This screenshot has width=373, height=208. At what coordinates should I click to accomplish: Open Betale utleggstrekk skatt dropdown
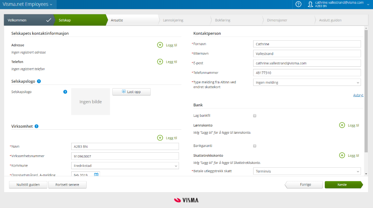pos(307,171)
